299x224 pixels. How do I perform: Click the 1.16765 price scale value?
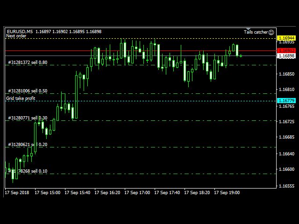286,106
